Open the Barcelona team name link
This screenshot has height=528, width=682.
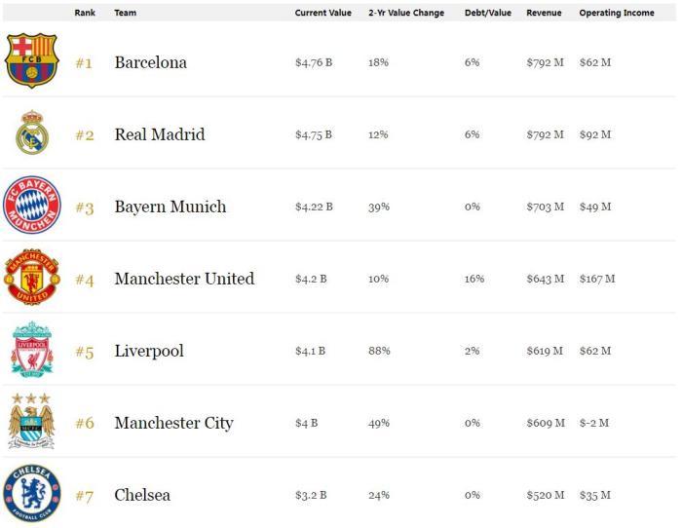click(150, 62)
